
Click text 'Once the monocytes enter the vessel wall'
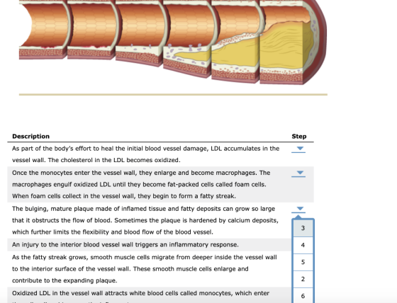click(x=74, y=173)
